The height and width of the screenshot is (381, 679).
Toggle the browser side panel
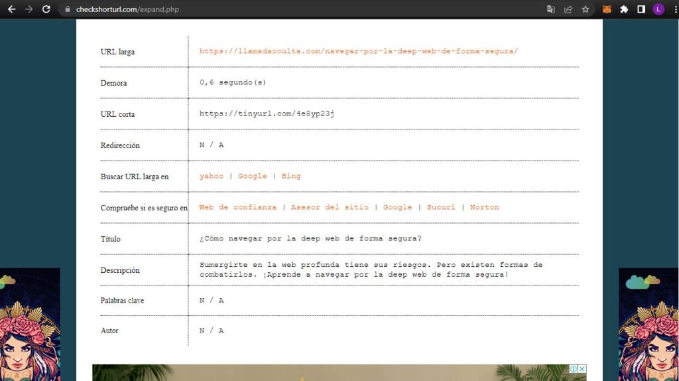click(641, 9)
